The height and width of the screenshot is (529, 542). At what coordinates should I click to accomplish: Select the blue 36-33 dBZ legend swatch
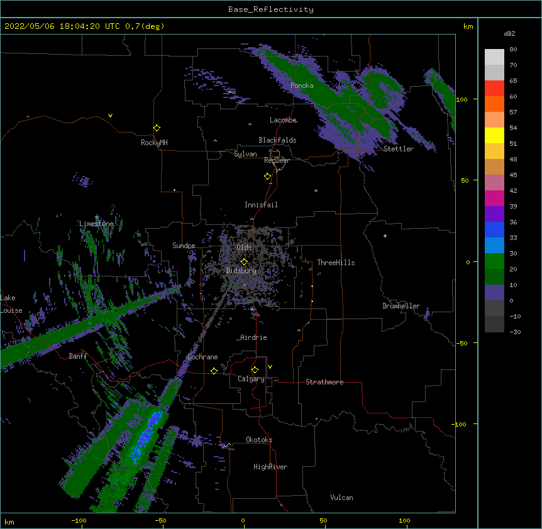point(494,229)
